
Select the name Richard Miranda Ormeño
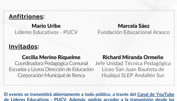click(x=133, y=57)
